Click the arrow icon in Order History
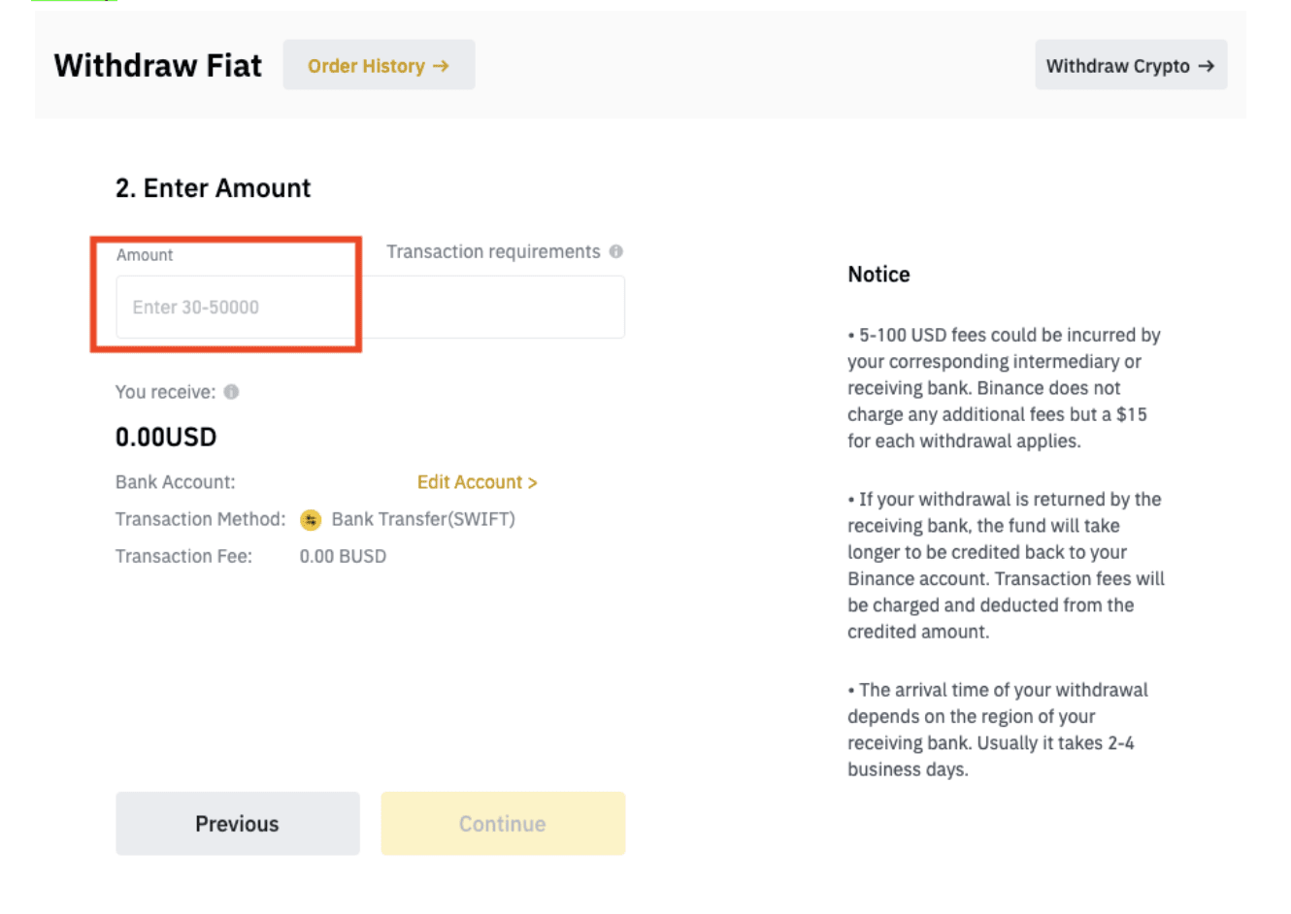This screenshot has width=1291, height=914. [x=441, y=66]
